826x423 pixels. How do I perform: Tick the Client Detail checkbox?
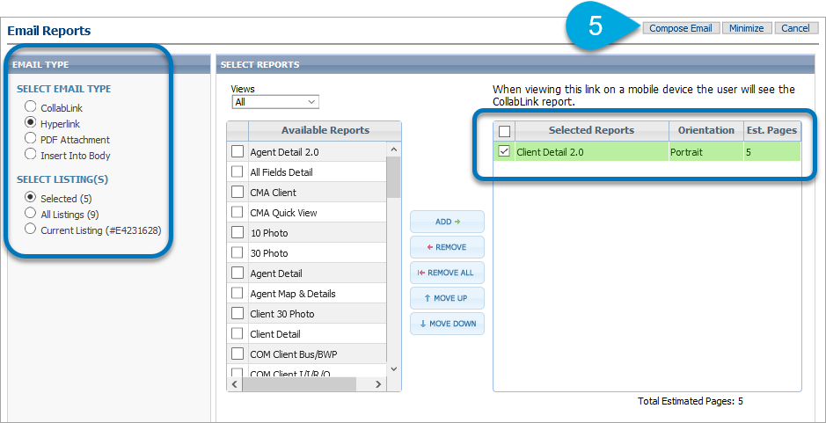point(238,333)
